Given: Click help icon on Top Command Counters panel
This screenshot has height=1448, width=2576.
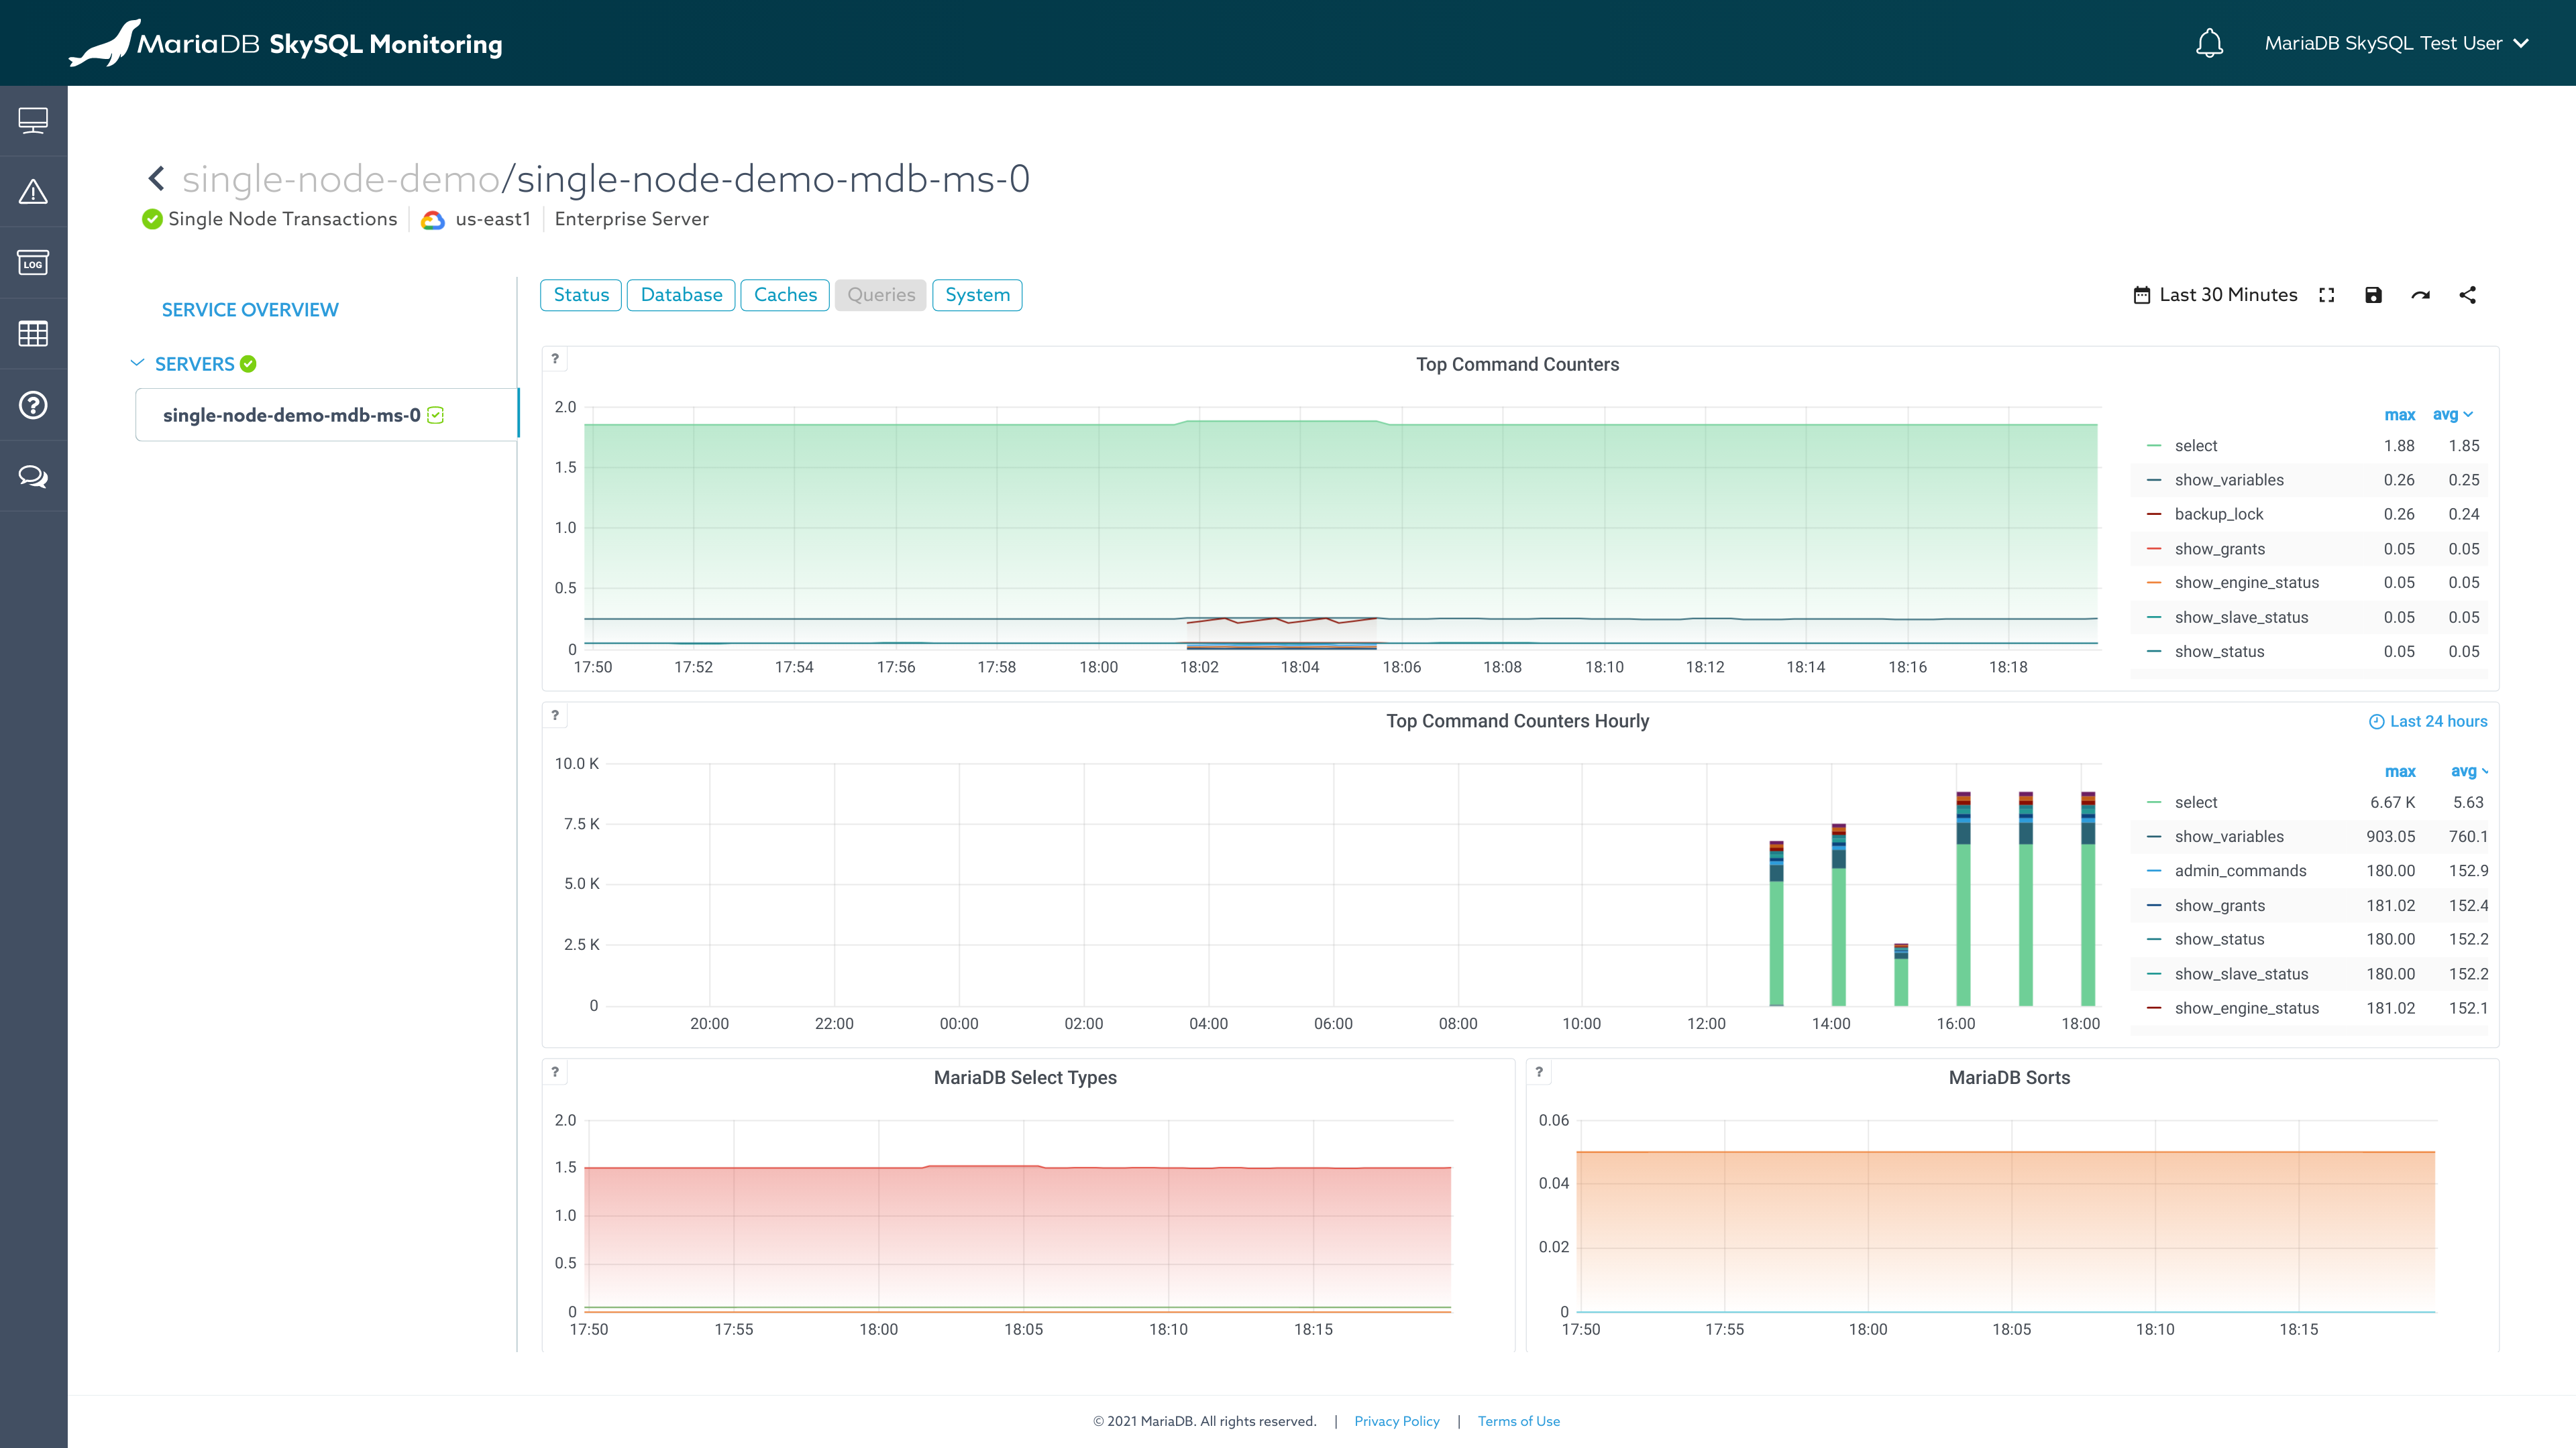Looking at the screenshot, I should pos(555,359).
